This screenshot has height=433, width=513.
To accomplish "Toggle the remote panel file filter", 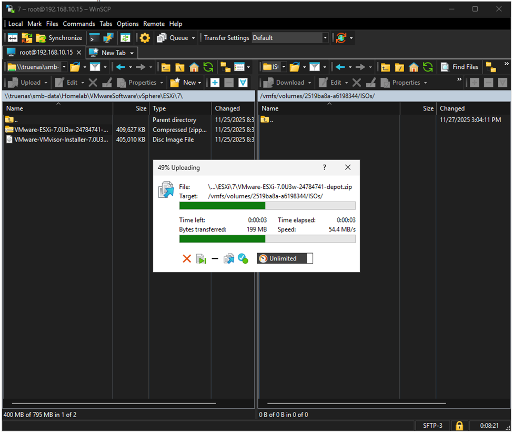I will tap(314, 67).
